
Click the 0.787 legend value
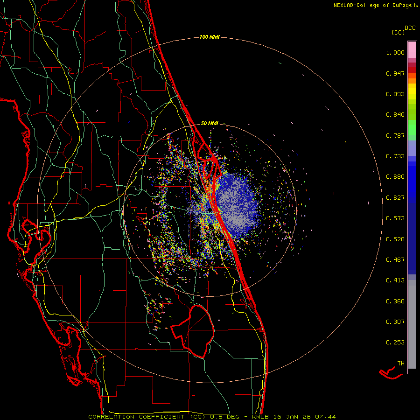point(395,135)
